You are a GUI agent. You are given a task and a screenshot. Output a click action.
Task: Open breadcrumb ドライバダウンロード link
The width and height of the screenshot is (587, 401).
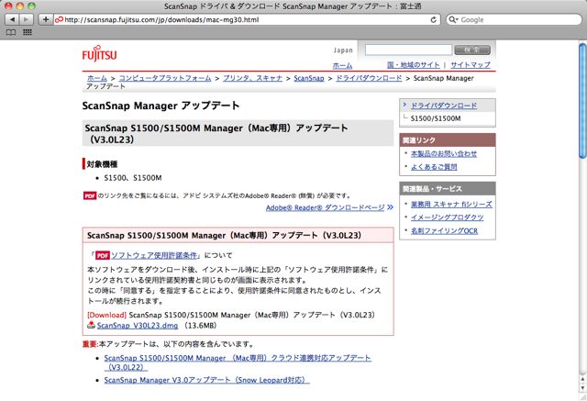point(369,78)
